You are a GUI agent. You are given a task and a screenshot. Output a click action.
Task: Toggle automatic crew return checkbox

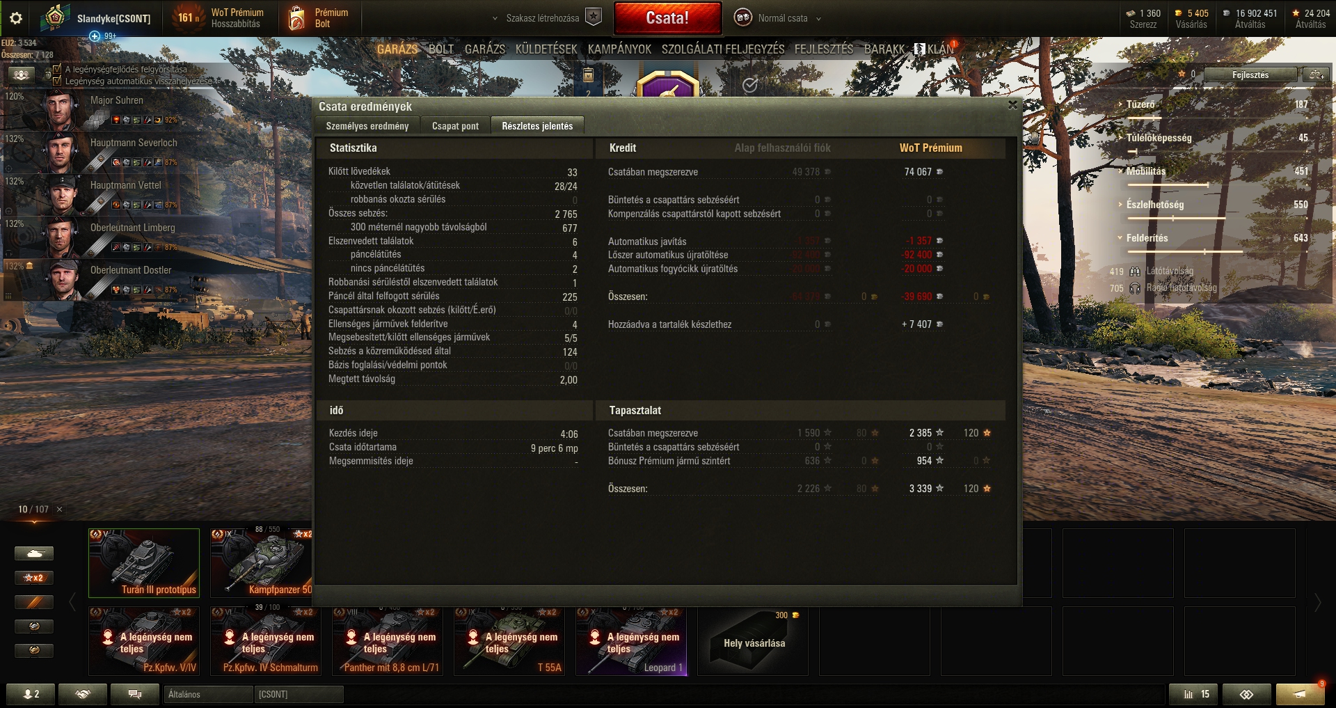(57, 81)
